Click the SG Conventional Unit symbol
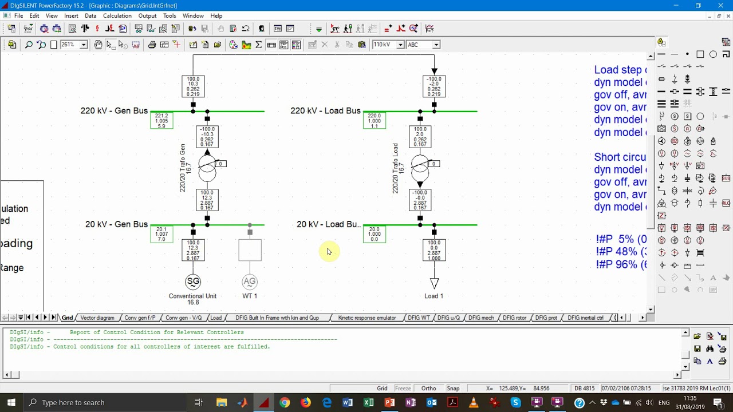Viewport: 733px width, 412px height. (x=193, y=281)
